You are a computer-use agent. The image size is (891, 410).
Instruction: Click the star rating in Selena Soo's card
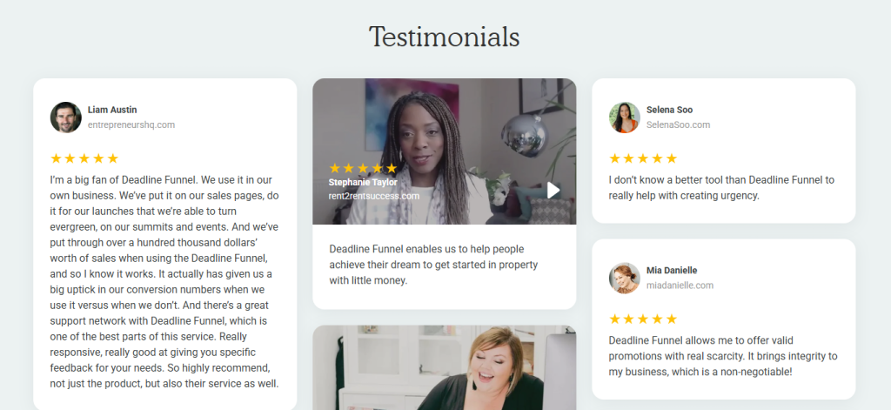[643, 158]
